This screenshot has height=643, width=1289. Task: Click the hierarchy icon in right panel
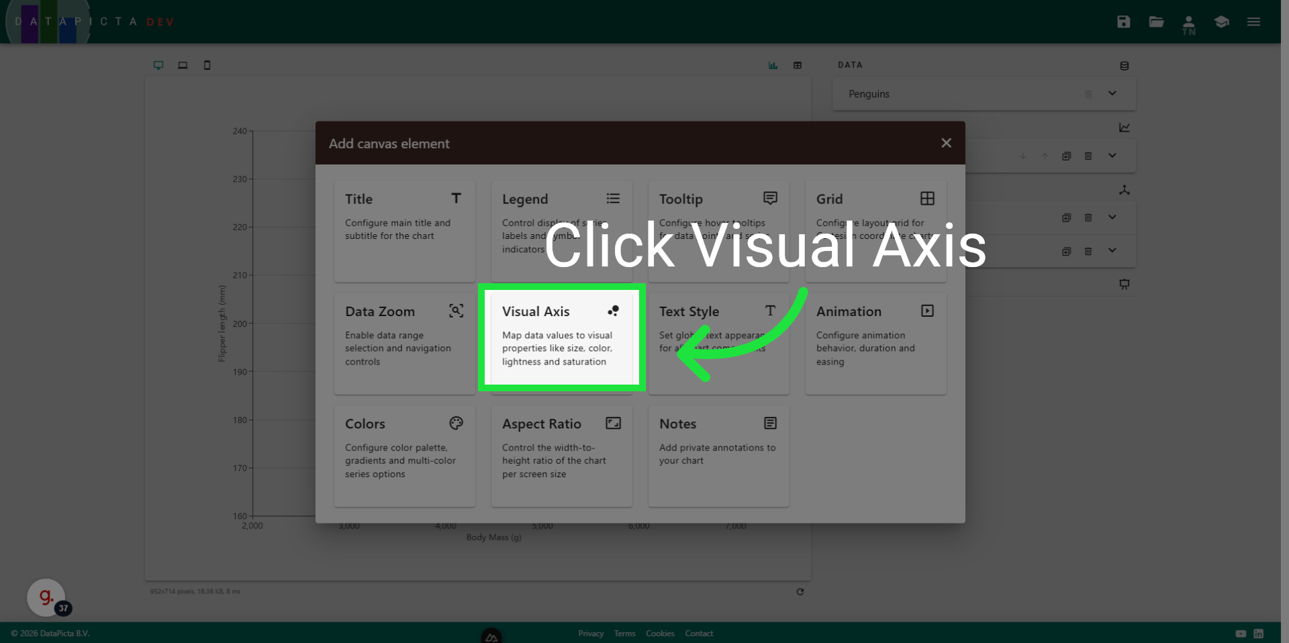1125,190
